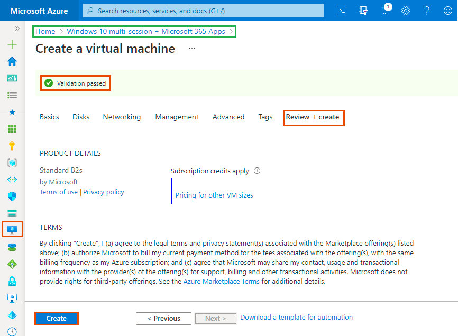Open the monitor icon below the padlock
Viewport: 458px width, 336px height.
pyautogui.click(x=12, y=298)
